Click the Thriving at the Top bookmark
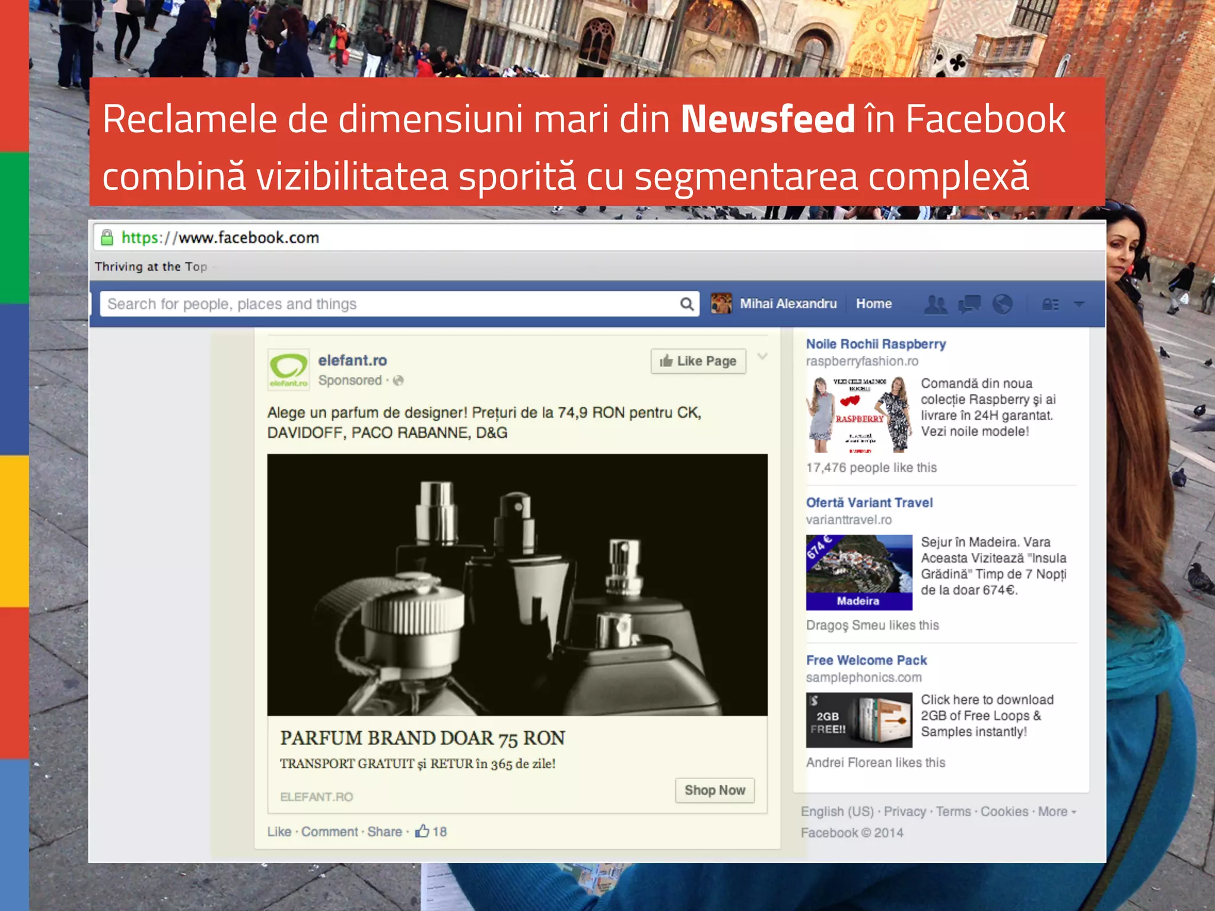 [x=151, y=267]
